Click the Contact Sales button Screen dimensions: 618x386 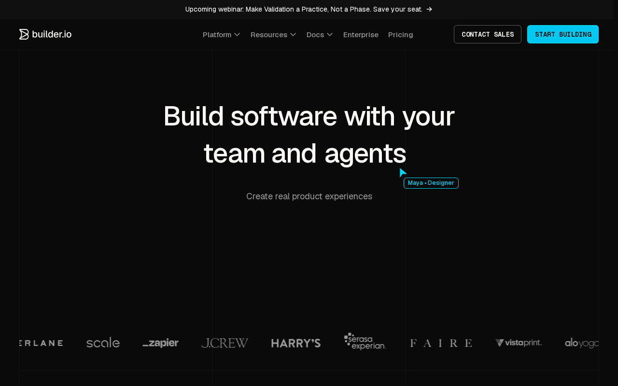pos(488,34)
